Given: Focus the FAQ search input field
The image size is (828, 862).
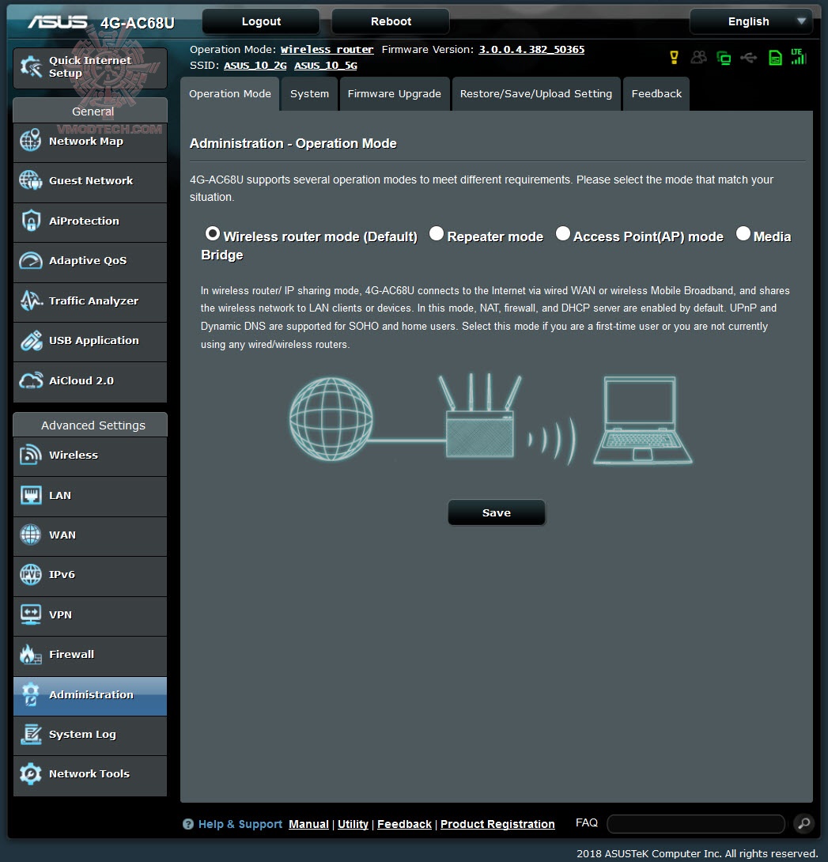Looking at the screenshot, I should pos(696,823).
